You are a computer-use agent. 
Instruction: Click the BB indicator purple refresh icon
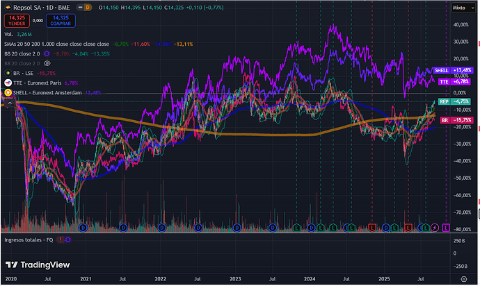tap(46, 53)
